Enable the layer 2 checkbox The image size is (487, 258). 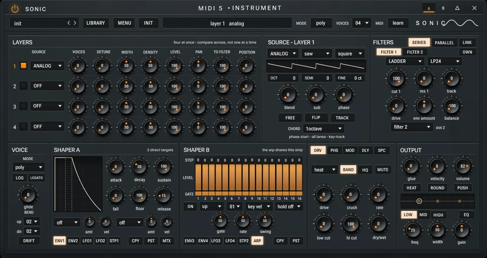(x=24, y=86)
